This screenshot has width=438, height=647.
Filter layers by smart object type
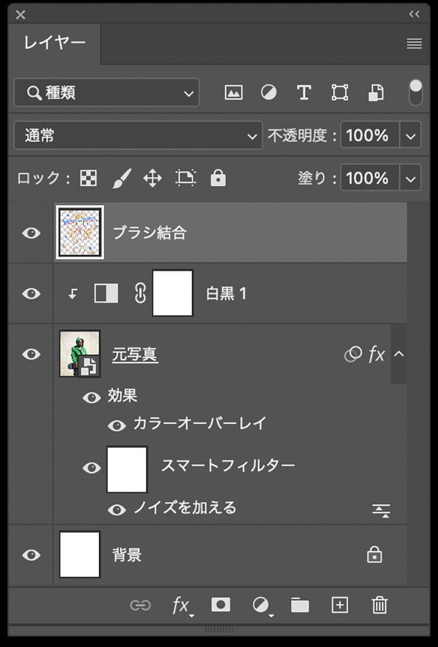click(376, 93)
